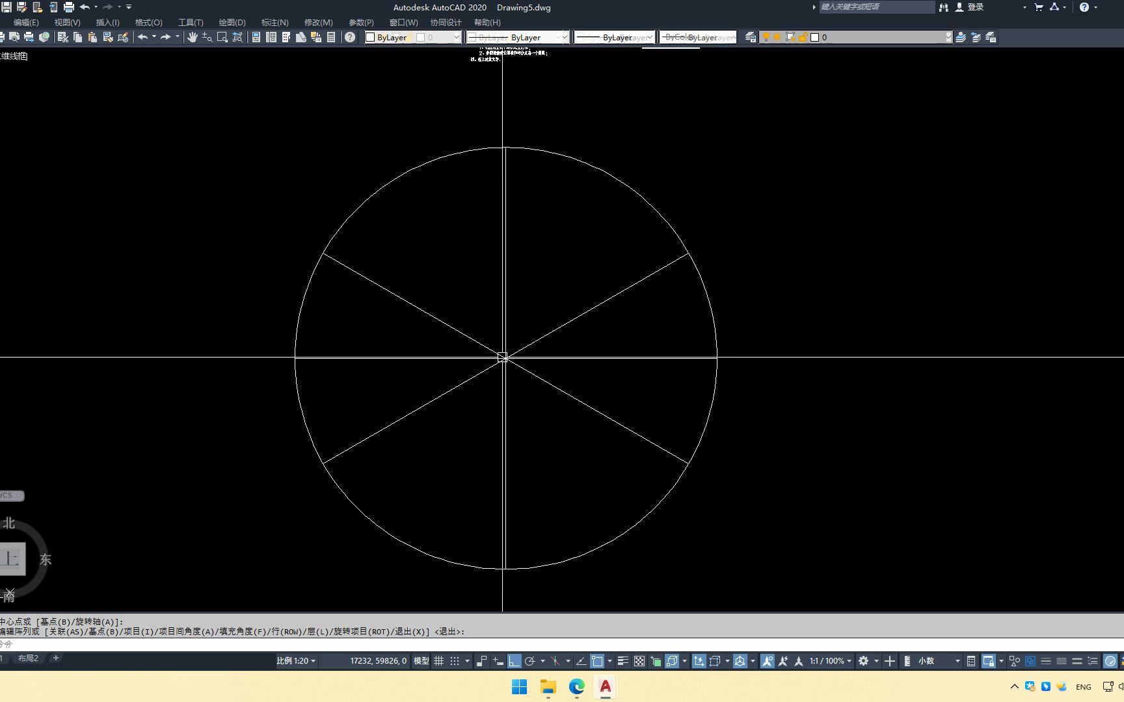This screenshot has width=1124, height=702.
Task: Click the ByLayer color swatch box
Action: pos(370,37)
